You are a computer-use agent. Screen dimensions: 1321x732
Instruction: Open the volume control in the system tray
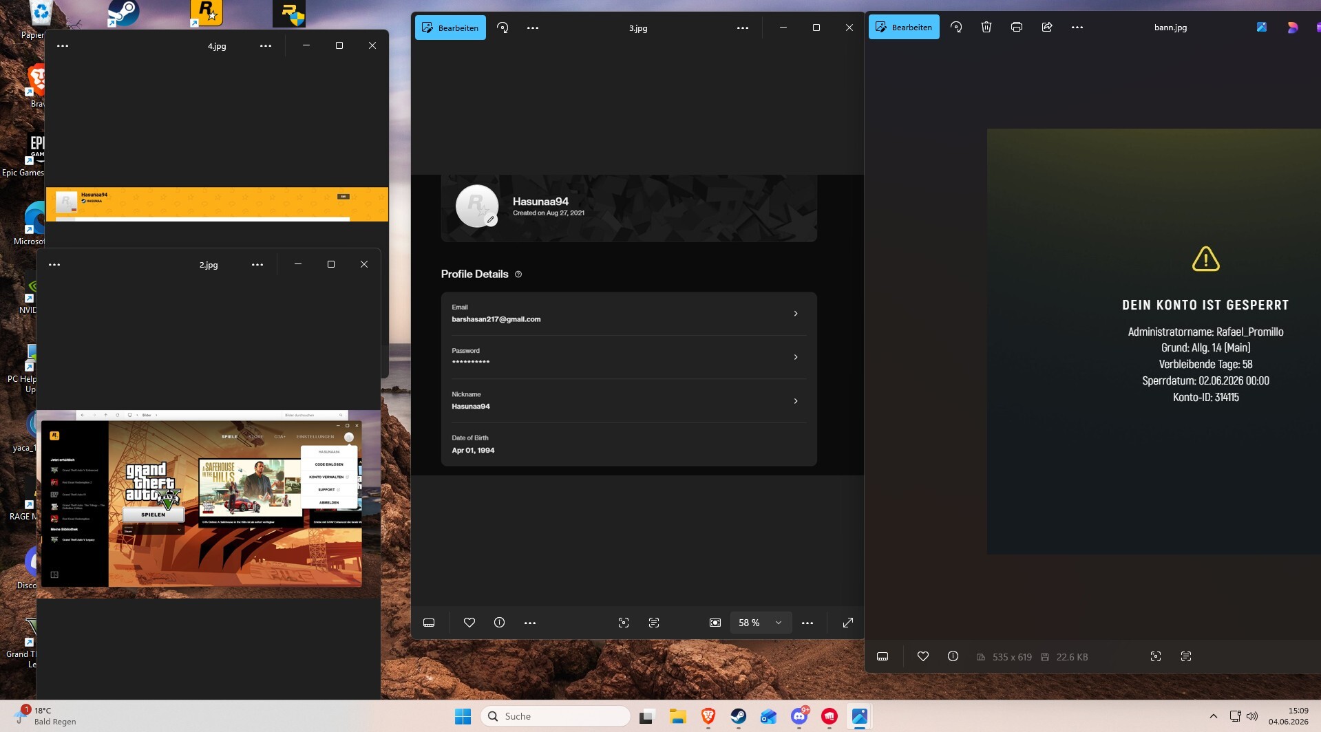(x=1252, y=716)
